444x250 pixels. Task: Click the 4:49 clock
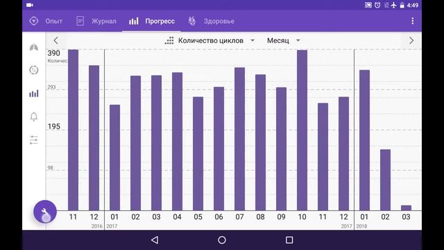point(413,5)
